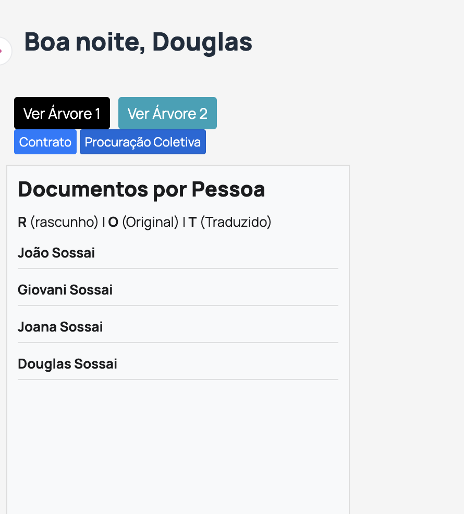Click the divider line under Giovani Sossai
464x514 pixels.
click(178, 305)
